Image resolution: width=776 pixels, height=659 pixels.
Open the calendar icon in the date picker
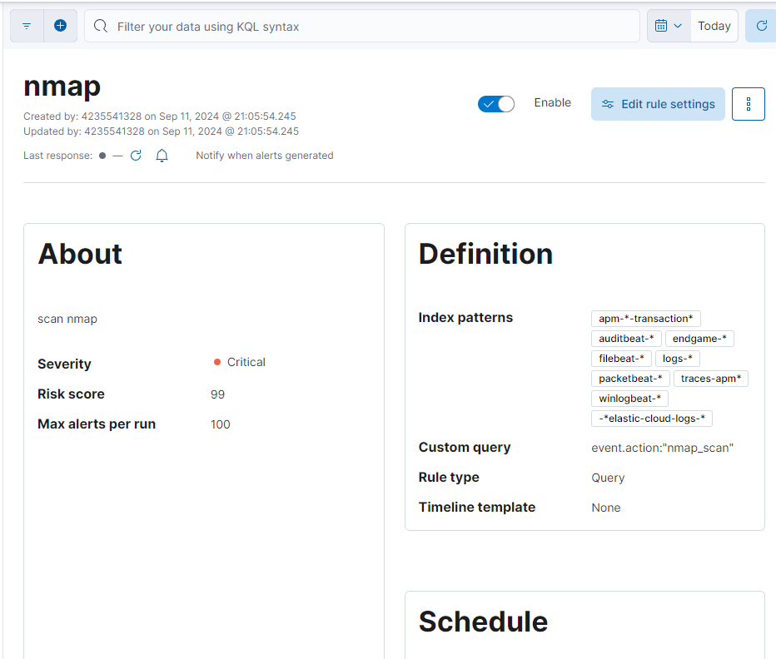pyautogui.click(x=662, y=25)
